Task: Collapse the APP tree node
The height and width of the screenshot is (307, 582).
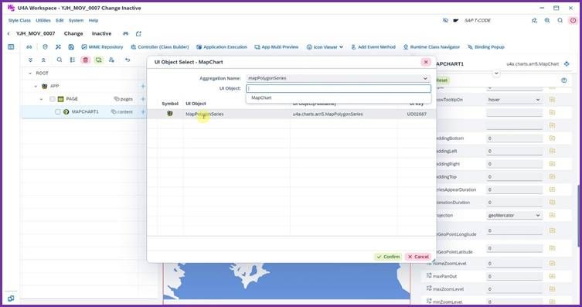Action: 36,86
